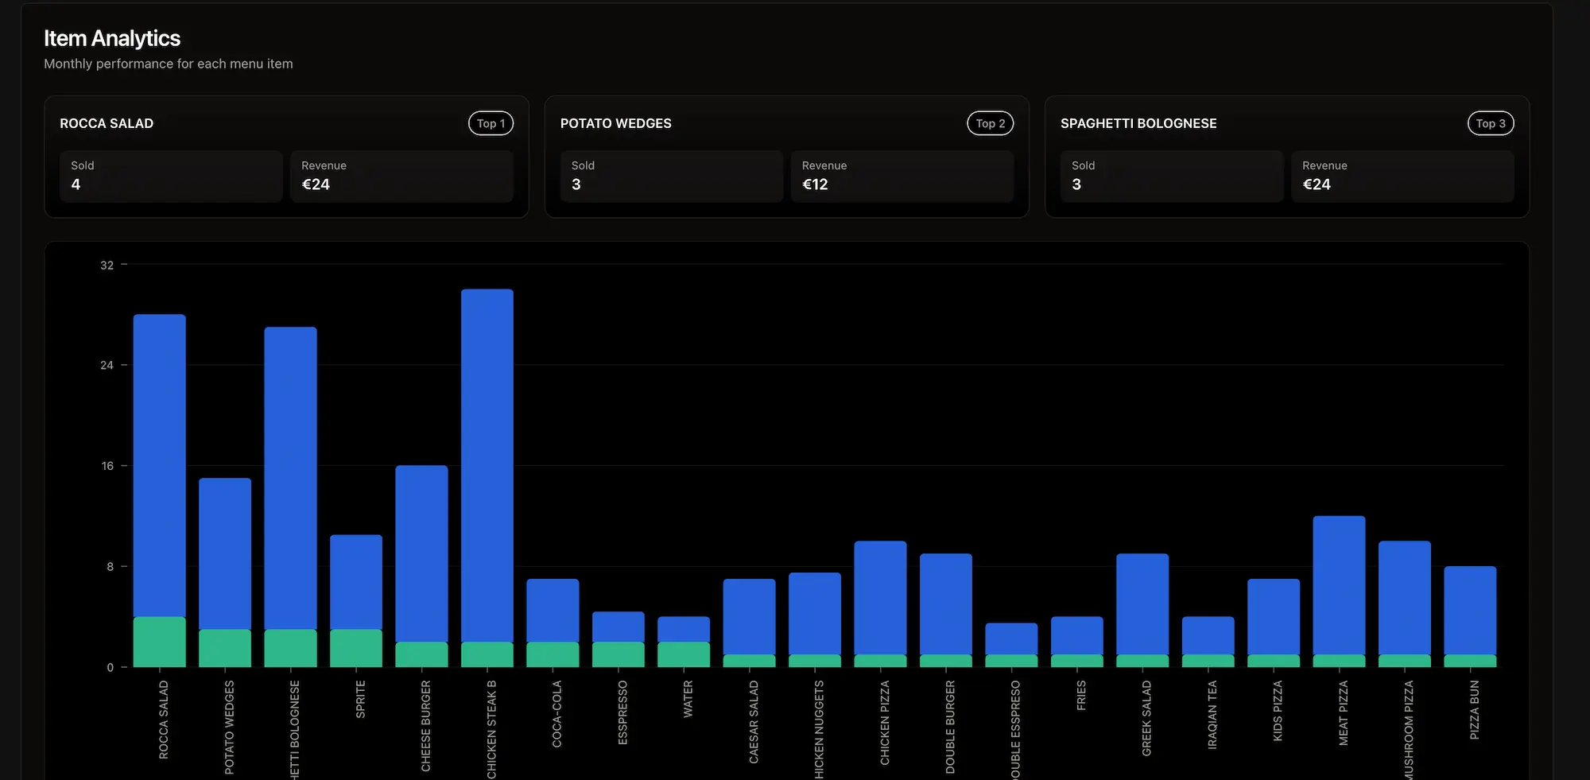
Task: Click the blue bar for CHEESE BURGER
Action: point(421,553)
